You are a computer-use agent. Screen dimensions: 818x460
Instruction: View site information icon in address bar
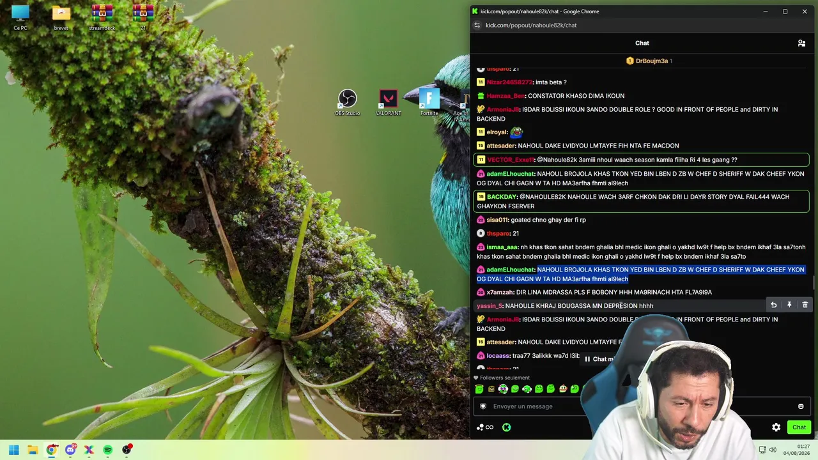(477, 25)
